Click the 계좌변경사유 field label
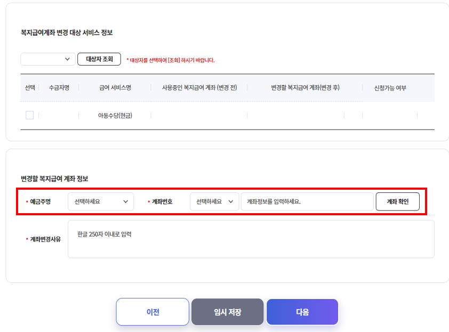 click(x=45, y=239)
